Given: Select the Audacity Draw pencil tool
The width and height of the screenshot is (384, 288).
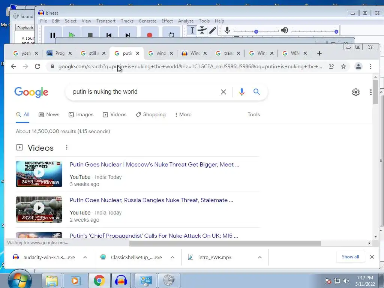Looking at the screenshot, I should pyautogui.click(x=212, y=30).
